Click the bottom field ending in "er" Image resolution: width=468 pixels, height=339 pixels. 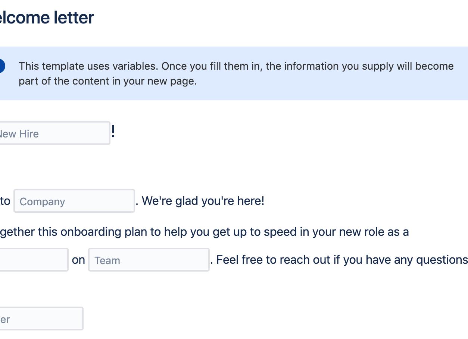pos(40,319)
